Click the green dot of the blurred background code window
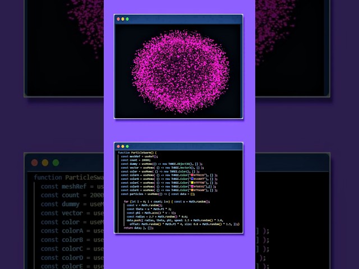 (56, 163)
